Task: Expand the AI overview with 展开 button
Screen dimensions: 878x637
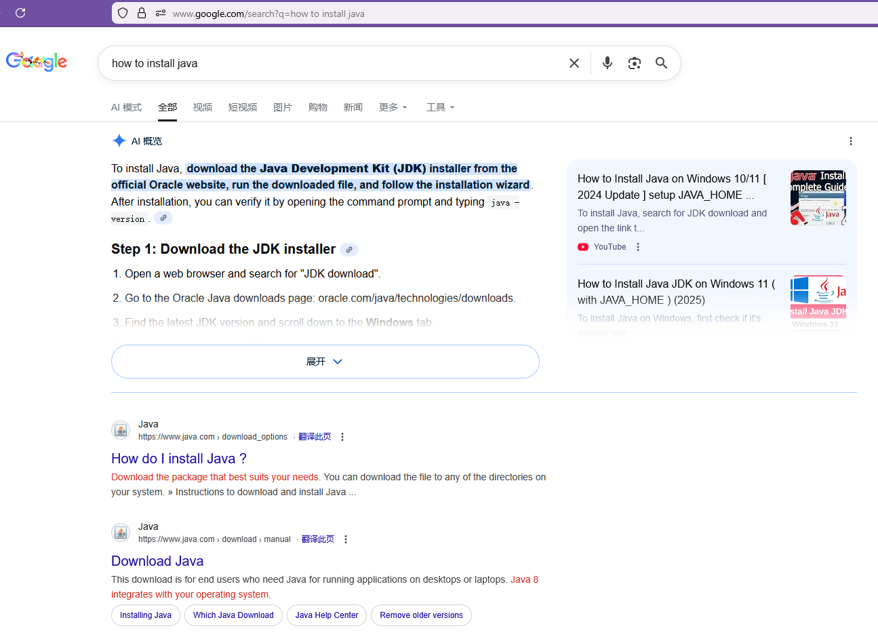Action: pyautogui.click(x=325, y=362)
